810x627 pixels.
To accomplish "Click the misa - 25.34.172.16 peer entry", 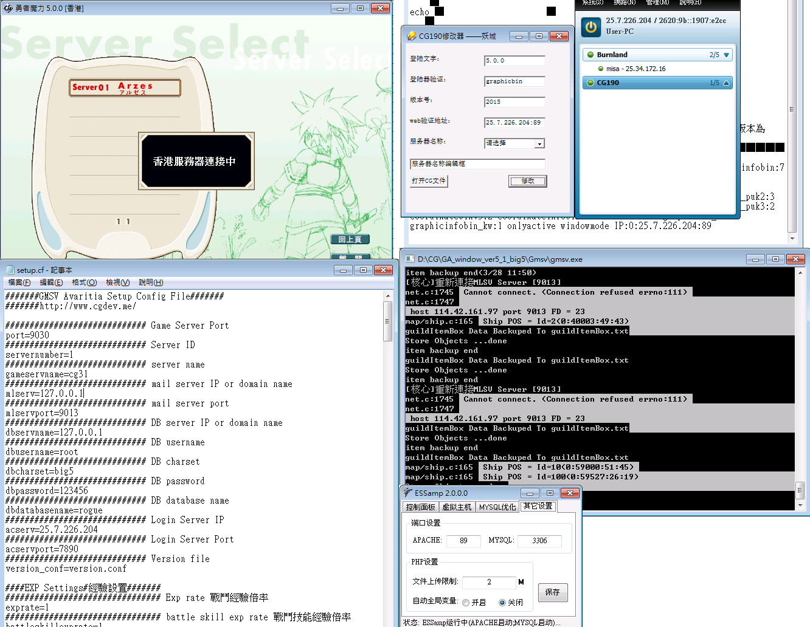I will pos(635,69).
